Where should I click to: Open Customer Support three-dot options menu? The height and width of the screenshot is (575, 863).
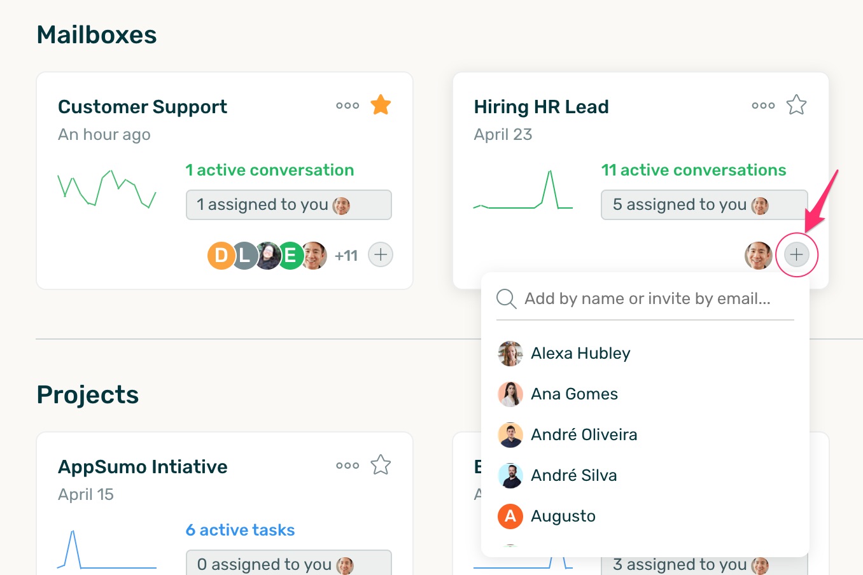click(x=347, y=106)
